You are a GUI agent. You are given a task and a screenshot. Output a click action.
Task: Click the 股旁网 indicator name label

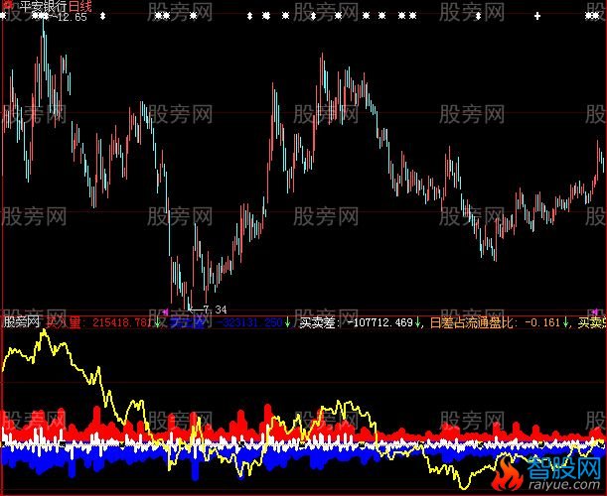(x=22, y=321)
